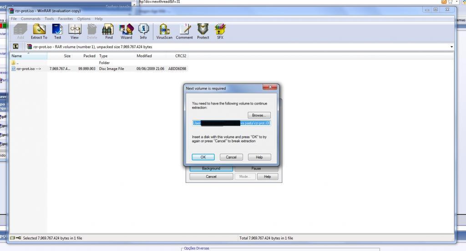Click Cancel in the extraction progress window
The image size is (466, 251).
pos(211,176)
